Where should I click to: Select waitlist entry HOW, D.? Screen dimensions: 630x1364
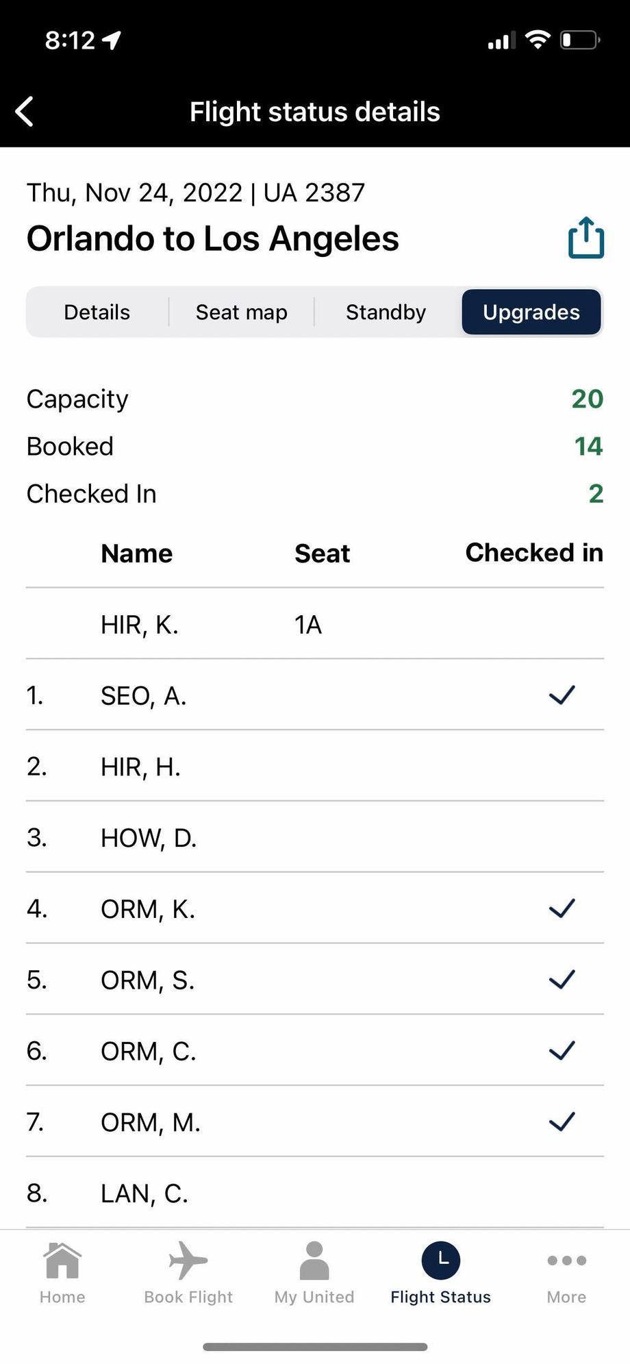(x=315, y=837)
